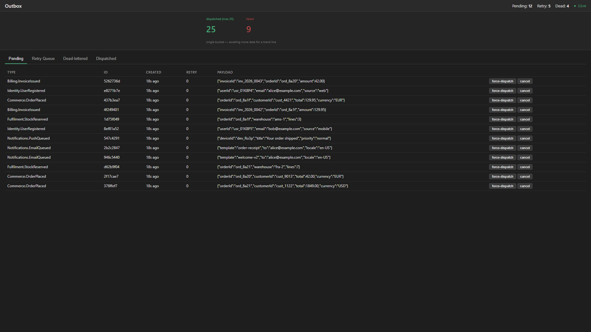The image size is (591, 332).
Task: Switch to the Pending tab
Action: coord(16,58)
